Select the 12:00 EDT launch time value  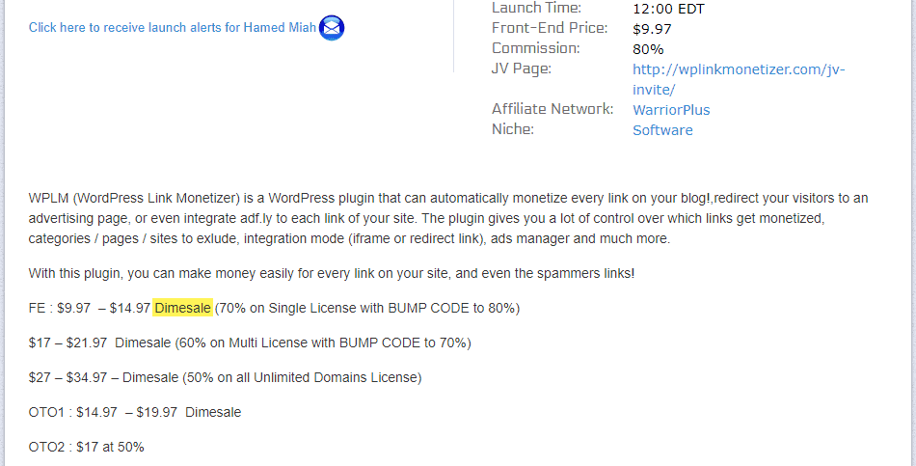click(668, 9)
